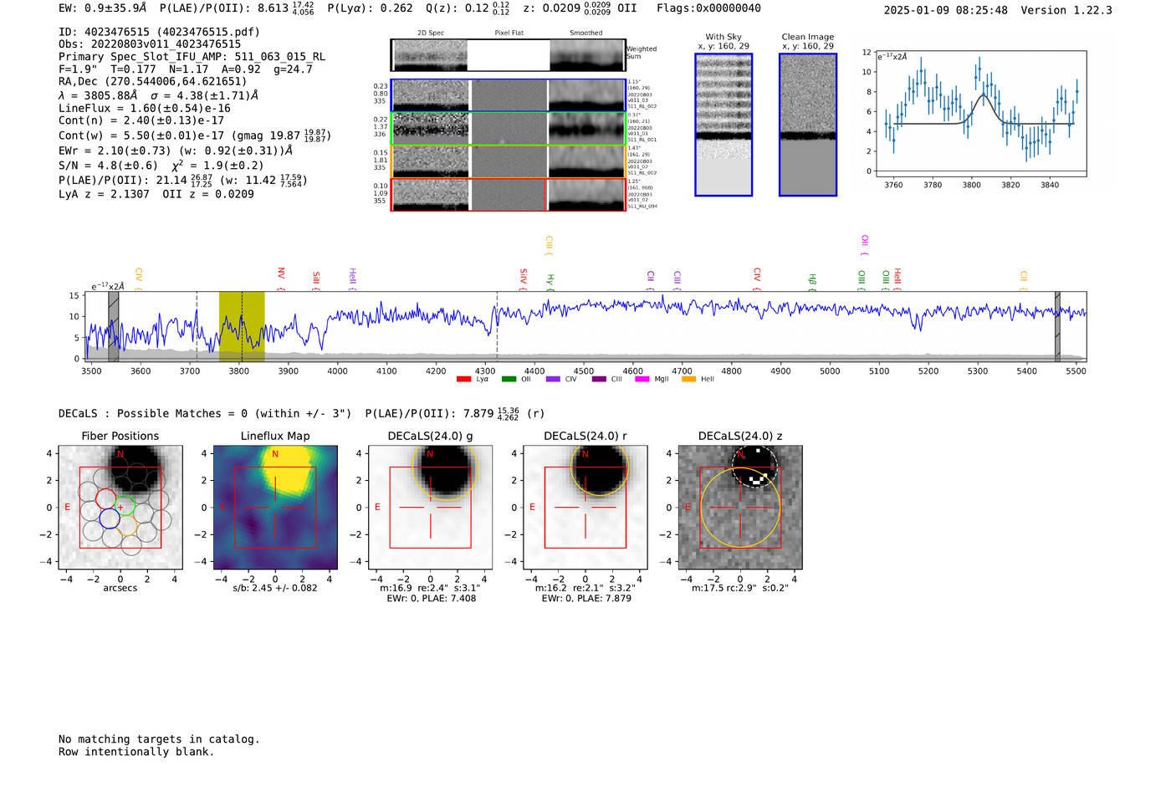Image resolution: width=1171 pixels, height=797 pixels.
Task: Click the CIII dark purple legend swatch
Action: 599,379
